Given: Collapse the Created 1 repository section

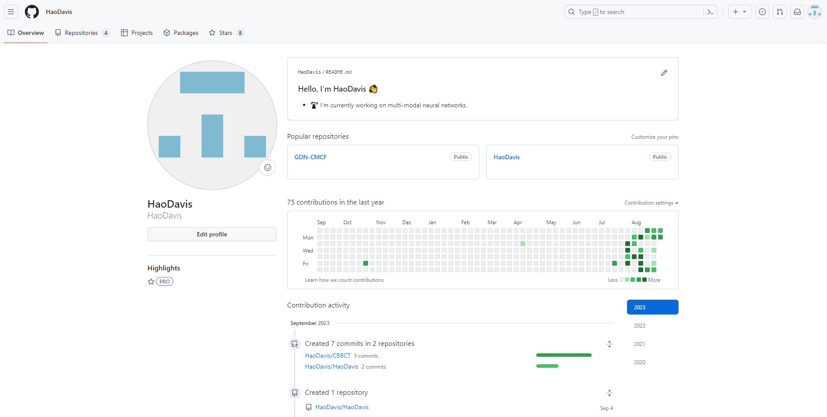Looking at the screenshot, I should pyautogui.click(x=610, y=393).
